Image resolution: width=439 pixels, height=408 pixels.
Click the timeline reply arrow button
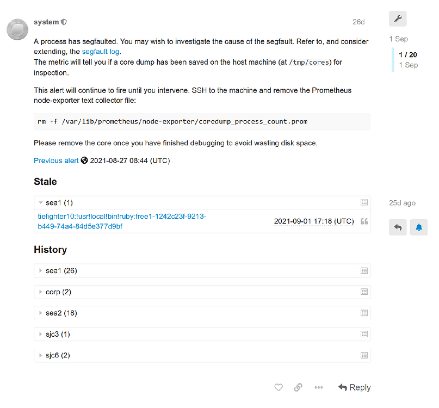click(x=398, y=227)
